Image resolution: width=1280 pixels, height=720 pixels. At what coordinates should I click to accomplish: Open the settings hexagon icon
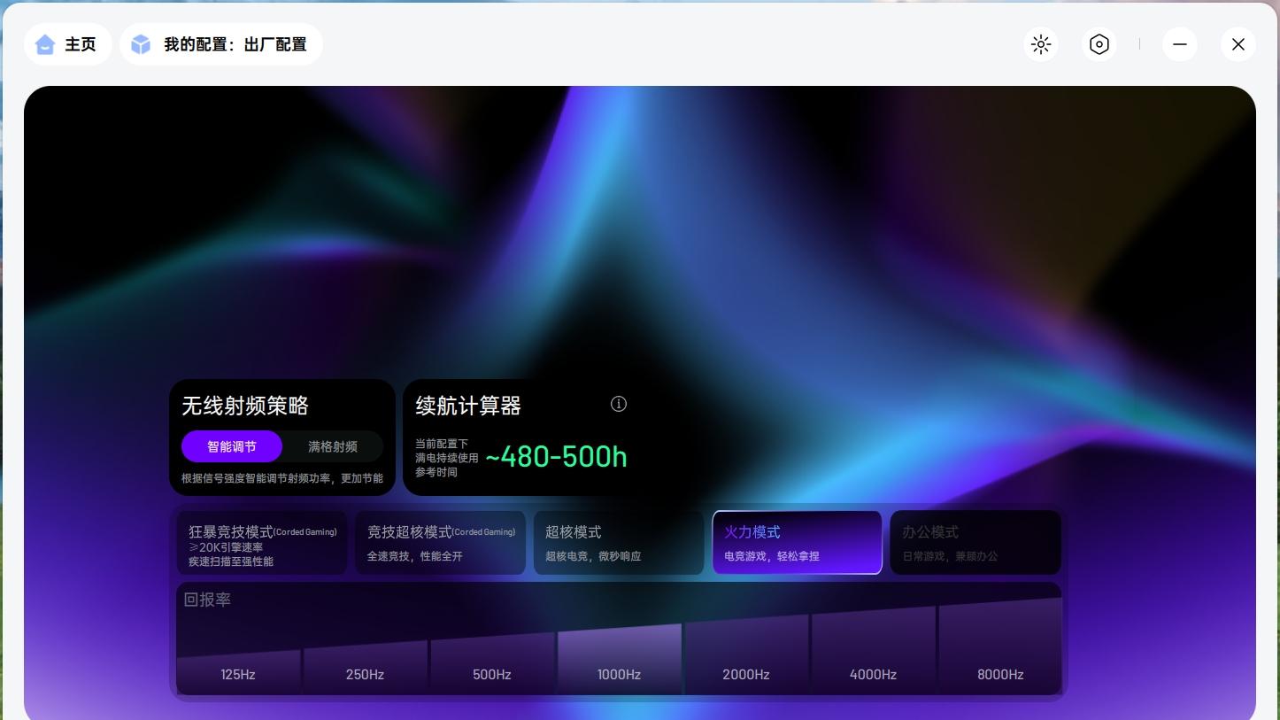tap(1099, 44)
